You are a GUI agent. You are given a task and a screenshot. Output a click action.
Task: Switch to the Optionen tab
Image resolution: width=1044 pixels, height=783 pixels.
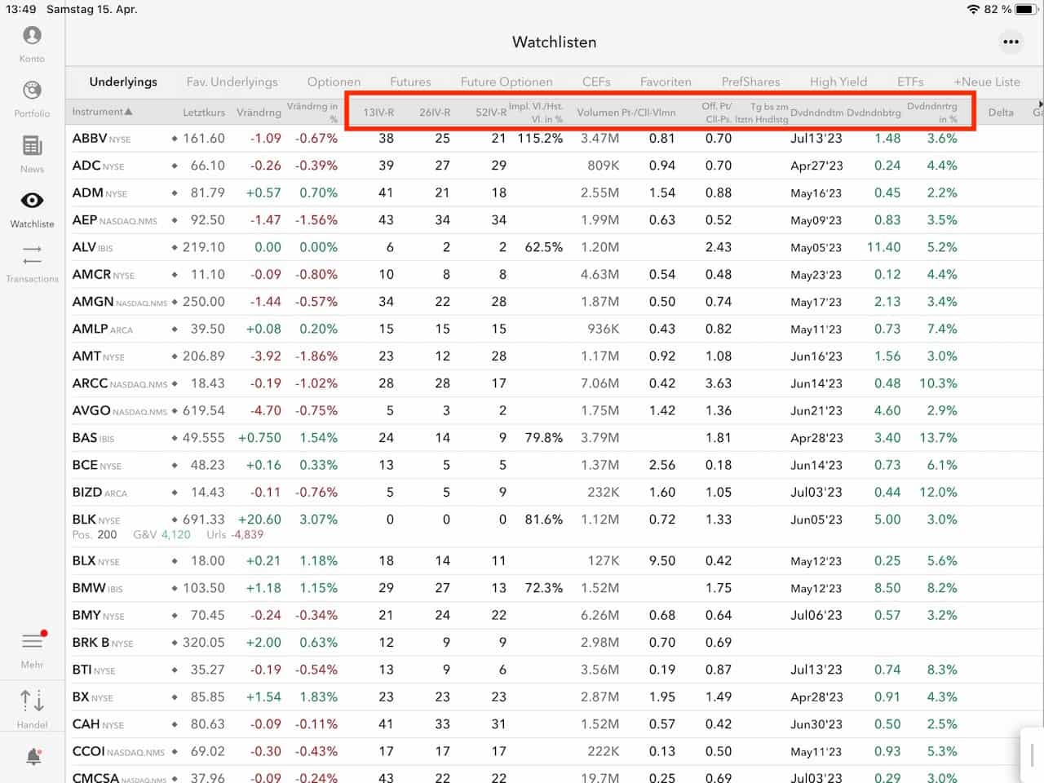pyautogui.click(x=334, y=82)
